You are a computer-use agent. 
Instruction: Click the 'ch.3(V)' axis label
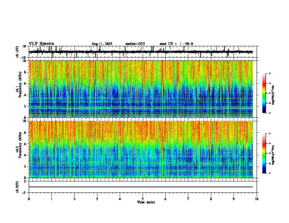(18, 187)
